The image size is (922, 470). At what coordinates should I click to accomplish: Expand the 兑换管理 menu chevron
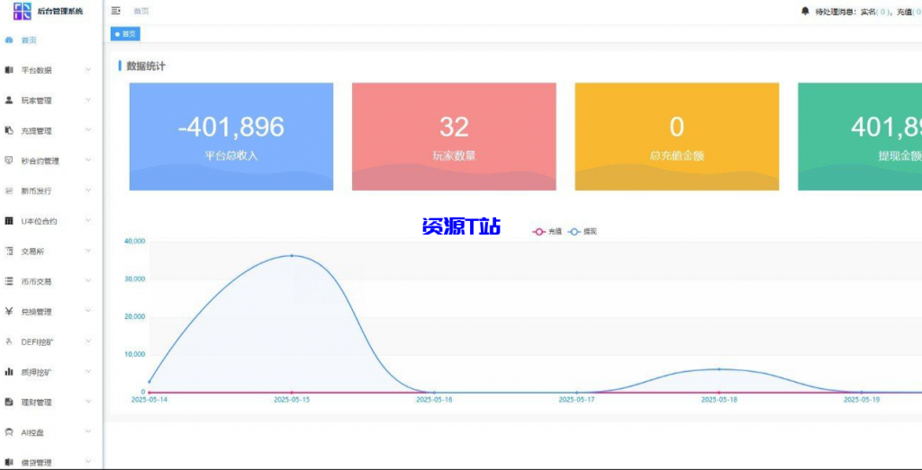tap(88, 311)
